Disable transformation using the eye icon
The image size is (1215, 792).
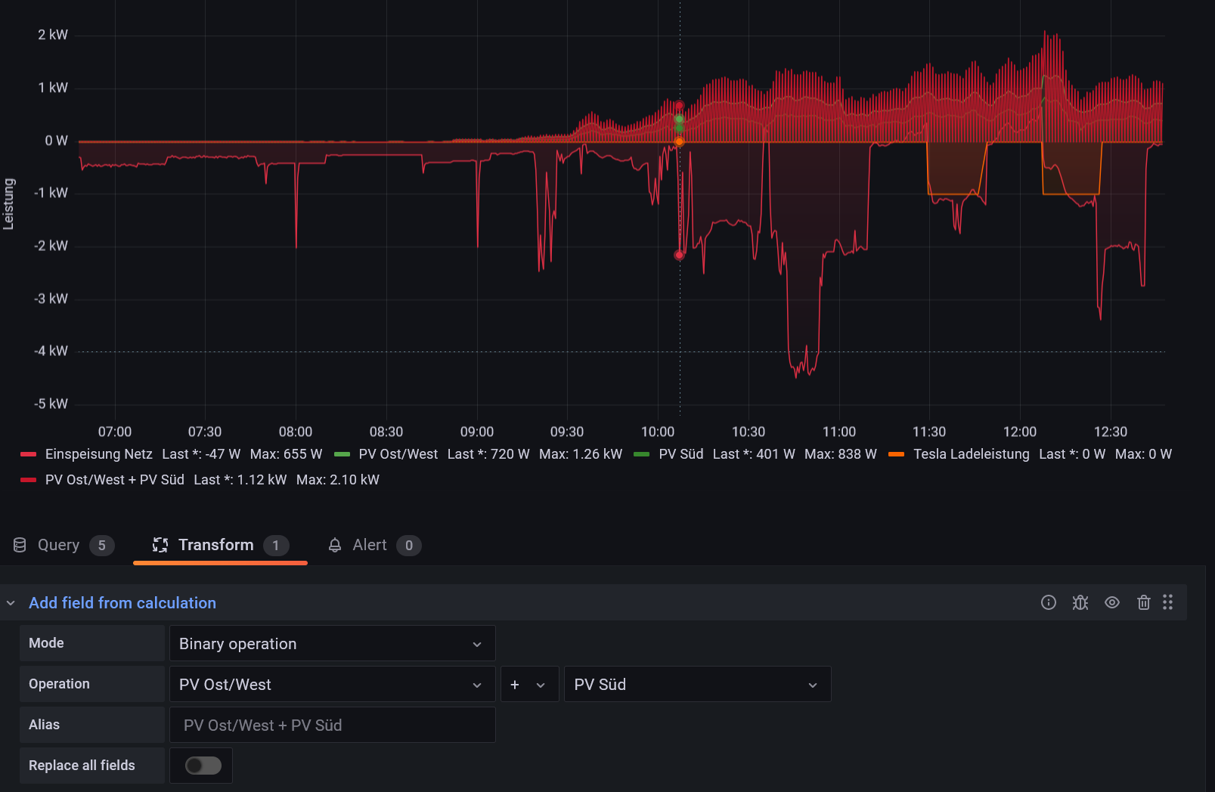click(1111, 602)
